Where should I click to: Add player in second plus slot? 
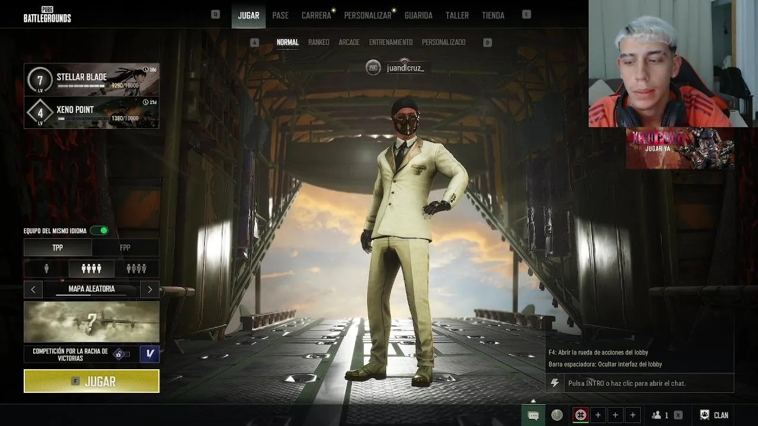pyautogui.click(x=615, y=415)
